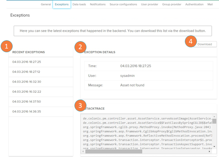Click the stacktrace horizontal scrollbar thumb
This screenshot has height=164, width=219.
click(x=114, y=151)
